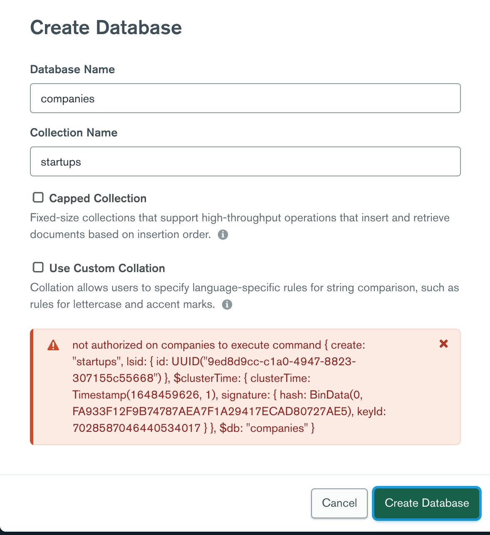
Task: Click the warning triangle icon in error banner
Action: click(53, 345)
